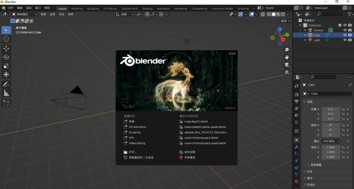
Task: Open the Object Data properties tab
Action: pyautogui.click(x=297, y=174)
